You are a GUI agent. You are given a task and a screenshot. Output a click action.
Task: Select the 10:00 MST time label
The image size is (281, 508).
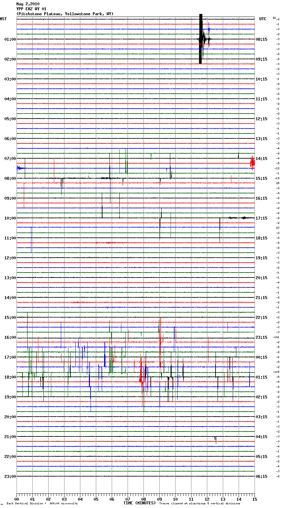pyautogui.click(x=10, y=218)
